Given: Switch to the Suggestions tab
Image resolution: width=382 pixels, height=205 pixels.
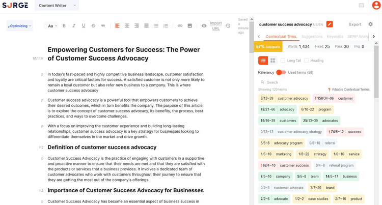Looking at the screenshot, I should (x=312, y=37).
